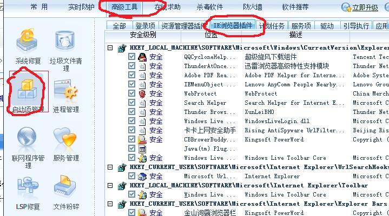
Task: Click the 安全 link on the Windows LiveLogin row
Action: pyautogui.click(x=156, y=121)
